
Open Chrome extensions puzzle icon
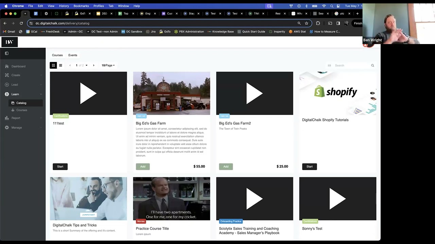pos(318,23)
